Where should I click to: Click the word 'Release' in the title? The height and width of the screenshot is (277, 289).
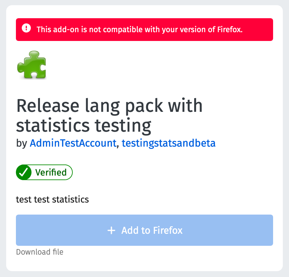(48, 106)
